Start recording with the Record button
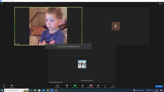This screenshot has width=164, height=92. click(83, 86)
